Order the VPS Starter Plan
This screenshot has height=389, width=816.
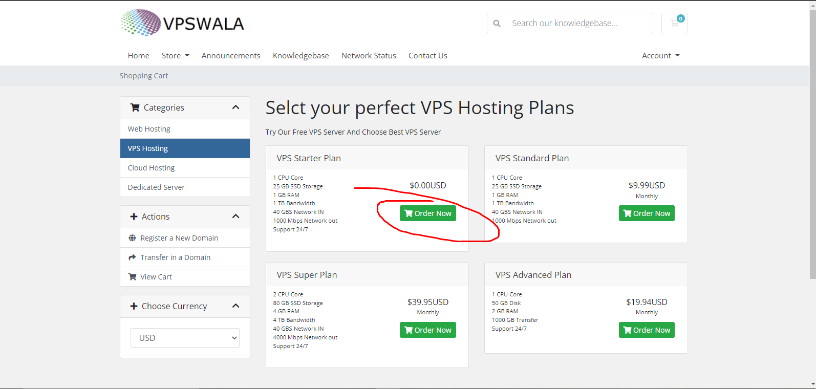tap(428, 213)
